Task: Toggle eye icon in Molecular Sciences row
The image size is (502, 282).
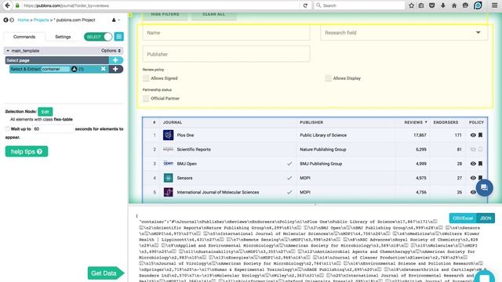Action: [x=473, y=192]
